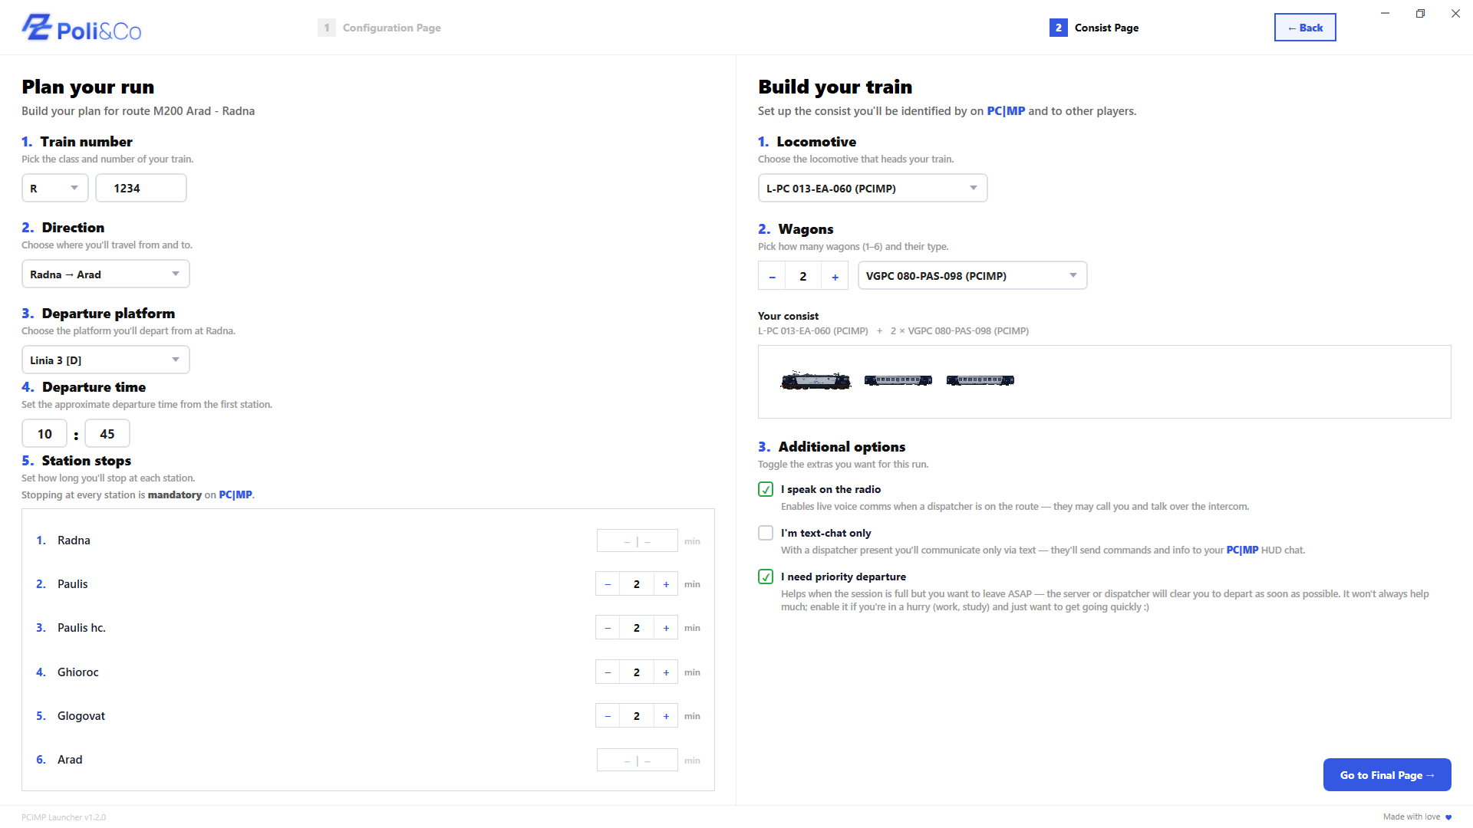The height and width of the screenshot is (828, 1473).
Task: Decrease the Paulis stop duration
Action: [x=608, y=584]
